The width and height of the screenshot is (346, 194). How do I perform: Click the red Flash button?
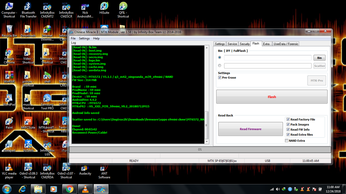point(272,97)
